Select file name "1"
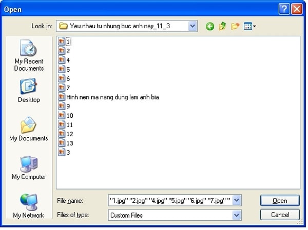Viewport: 308px width, 230px height. coord(68,41)
